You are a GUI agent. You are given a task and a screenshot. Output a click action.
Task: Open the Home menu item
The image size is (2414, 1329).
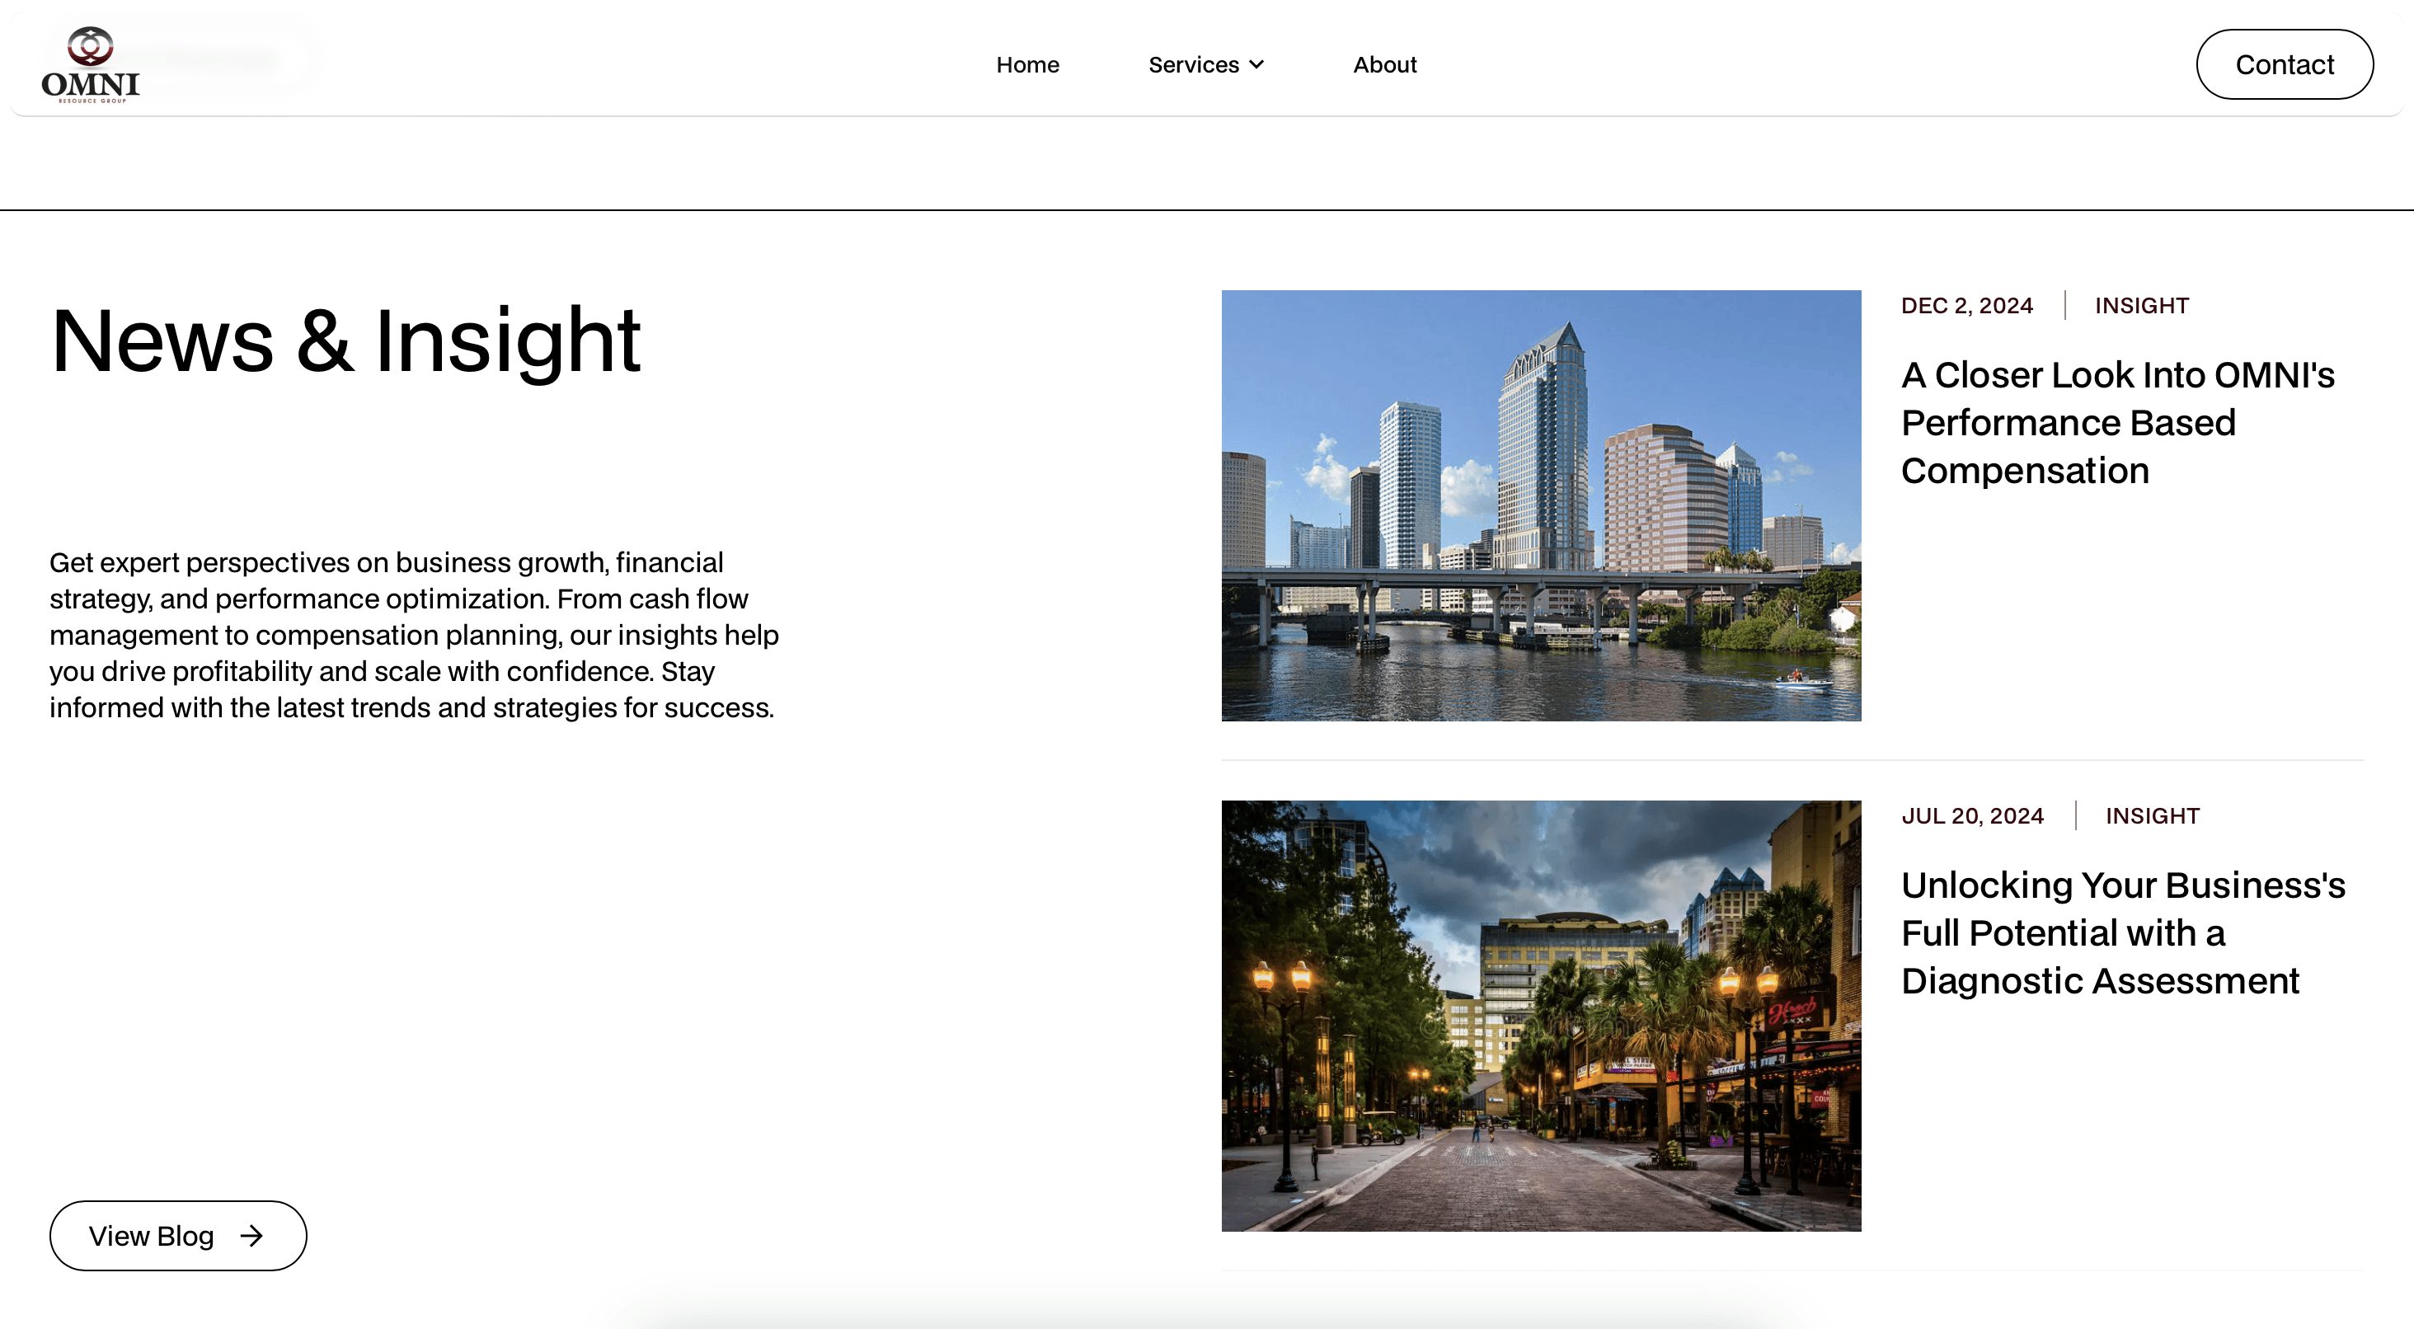pos(1027,64)
